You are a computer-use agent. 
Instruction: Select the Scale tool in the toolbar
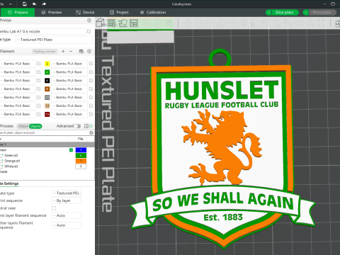click(x=210, y=23)
